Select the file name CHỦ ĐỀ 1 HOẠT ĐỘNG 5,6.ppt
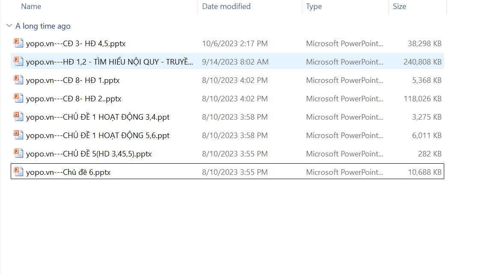The image size is (490, 274). point(98,136)
